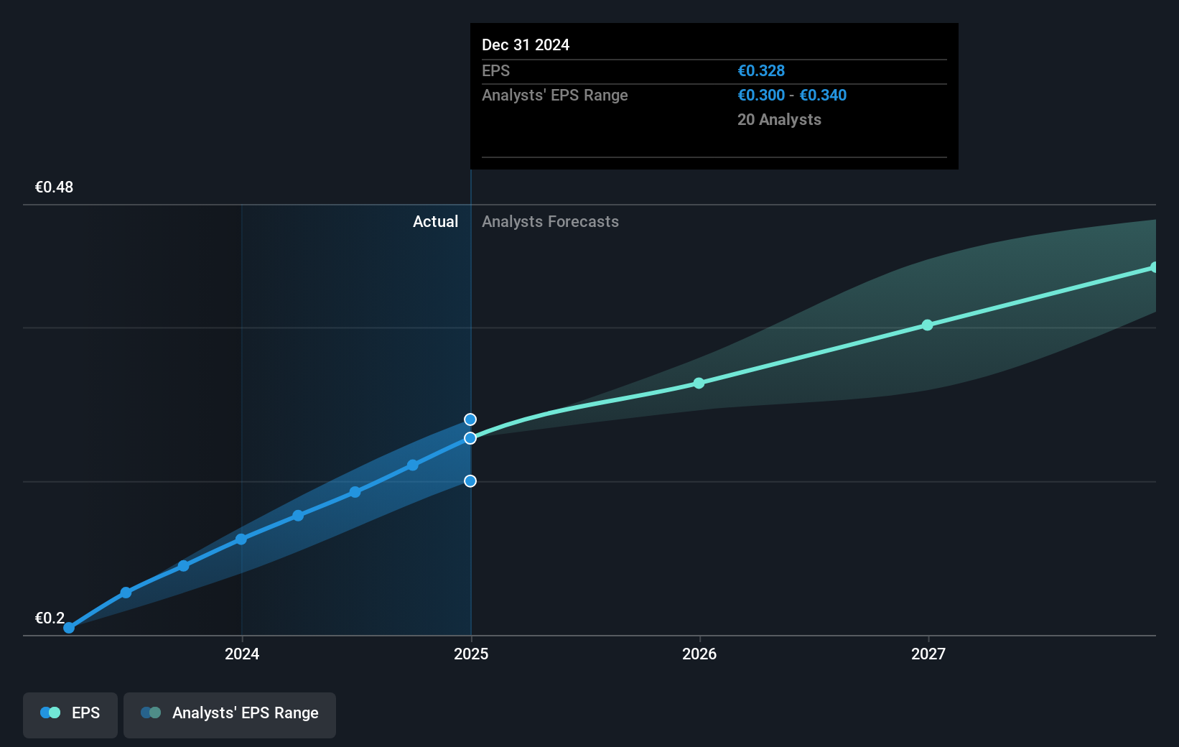Image resolution: width=1179 pixels, height=747 pixels.
Task: Click the EPS point just before the 2025 marker
Action: (x=413, y=465)
